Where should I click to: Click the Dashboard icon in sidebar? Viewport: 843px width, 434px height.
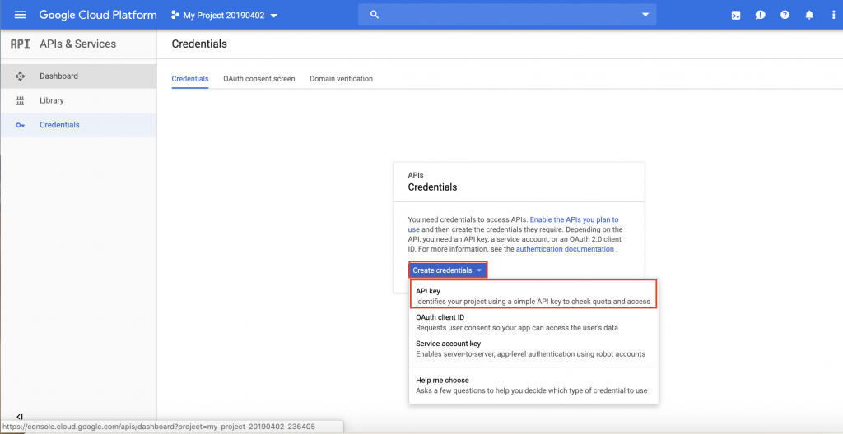tap(21, 76)
